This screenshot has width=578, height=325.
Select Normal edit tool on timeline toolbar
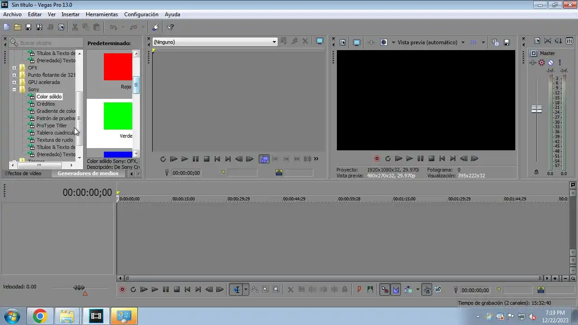237,290
